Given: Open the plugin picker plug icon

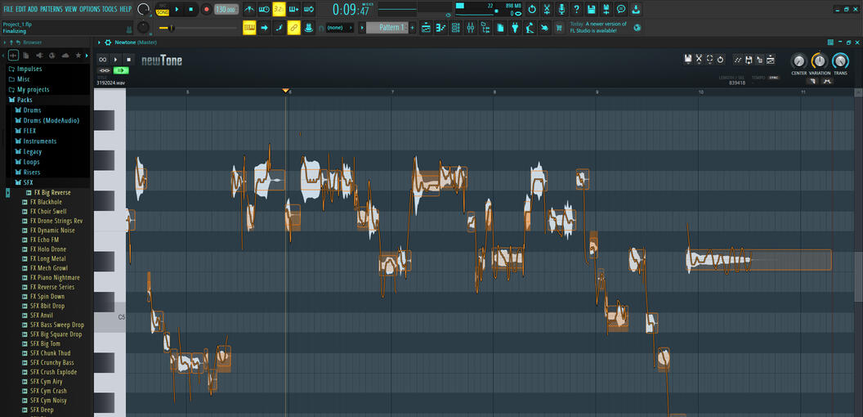Looking at the screenshot, I should [x=515, y=28].
